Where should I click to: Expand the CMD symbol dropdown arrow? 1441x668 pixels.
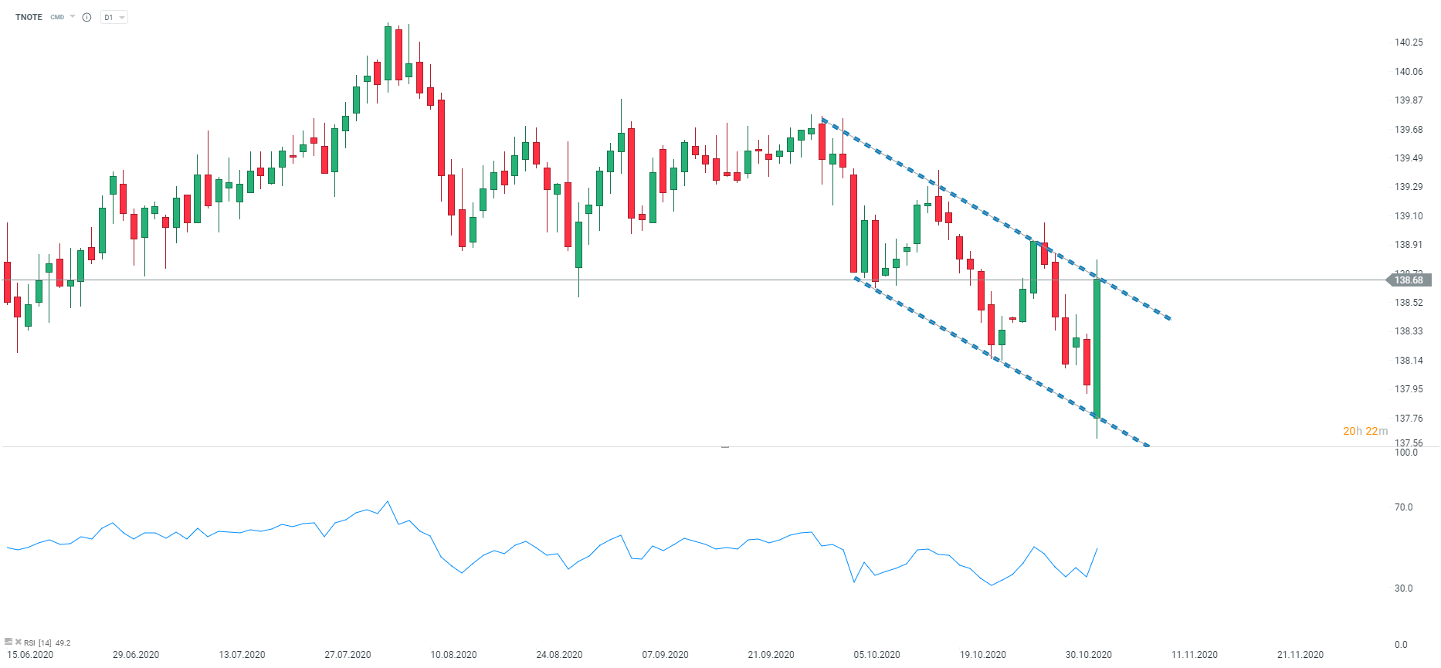(x=73, y=16)
